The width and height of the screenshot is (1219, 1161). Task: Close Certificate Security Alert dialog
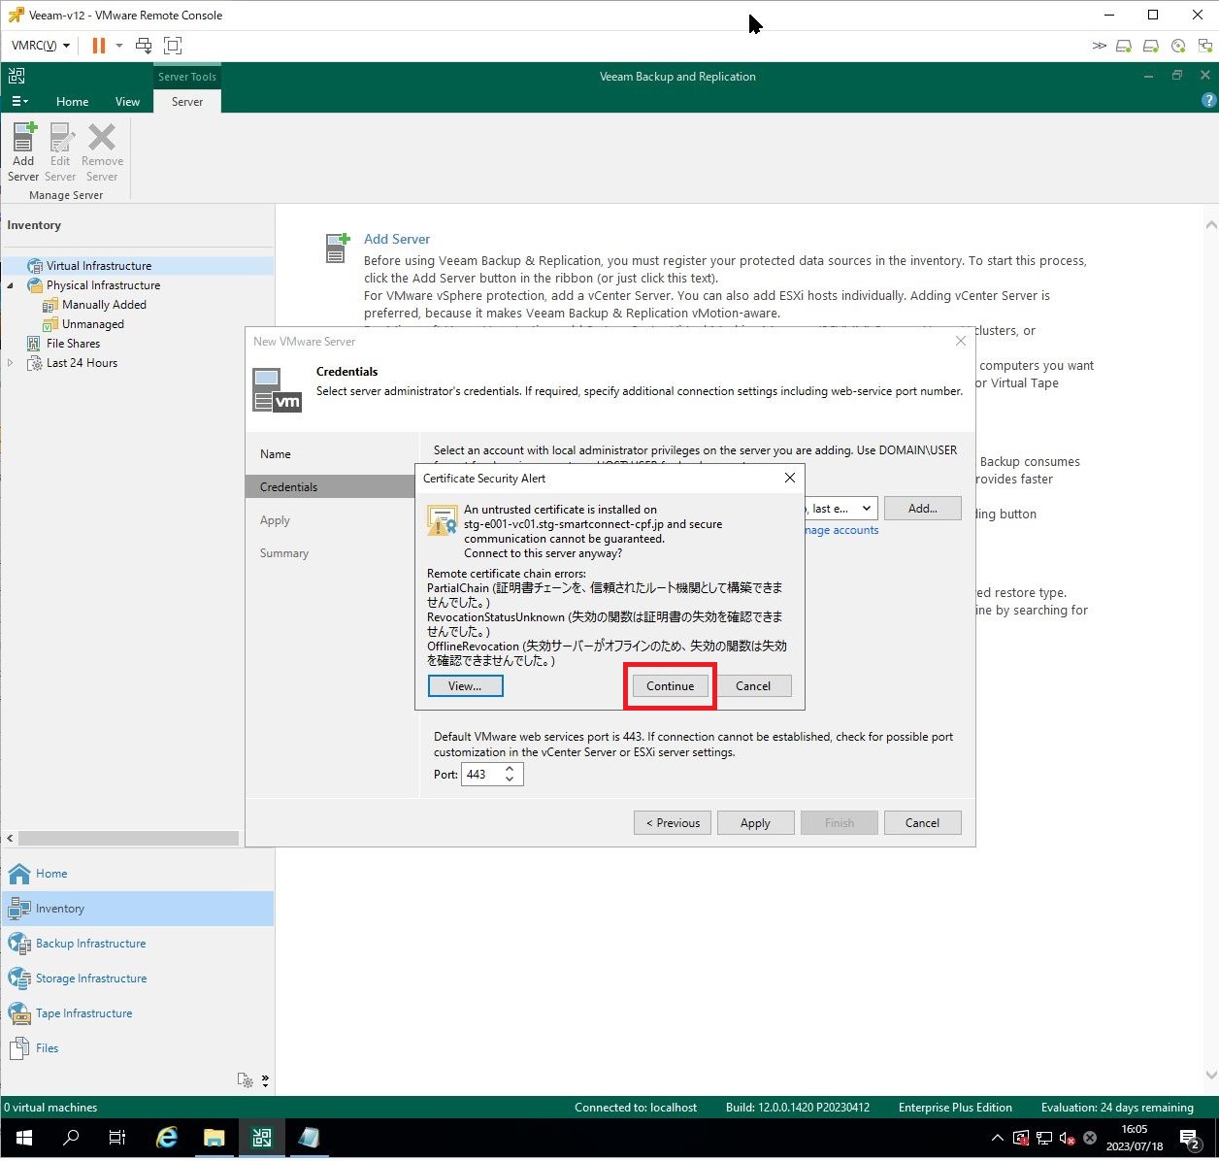point(789,478)
